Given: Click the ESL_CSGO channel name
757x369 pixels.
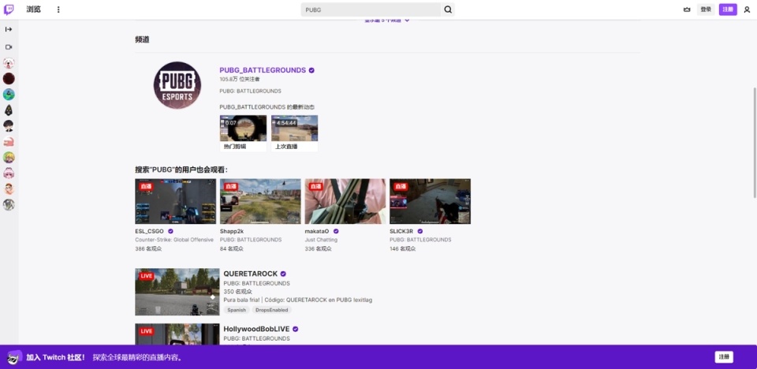Looking at the screenshot, I should coord(150,231).
